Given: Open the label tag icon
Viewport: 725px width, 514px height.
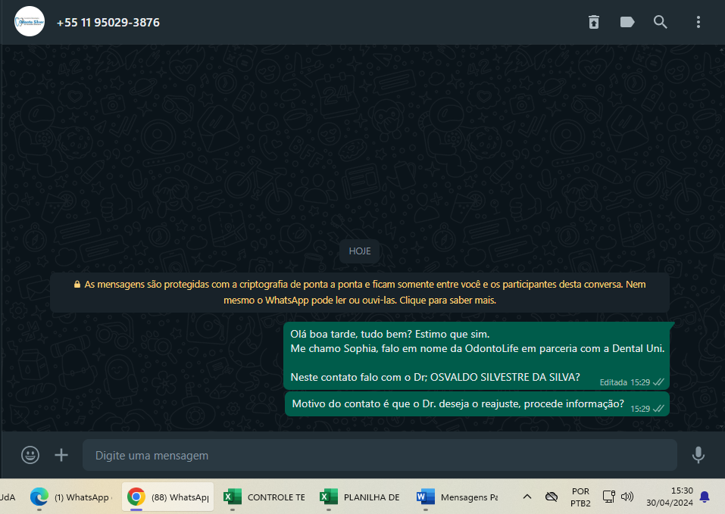Looking at the screenshot, I should pos(627,22).
